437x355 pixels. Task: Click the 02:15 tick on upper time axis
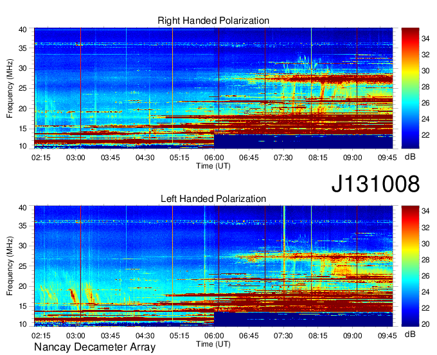(41, 158)
